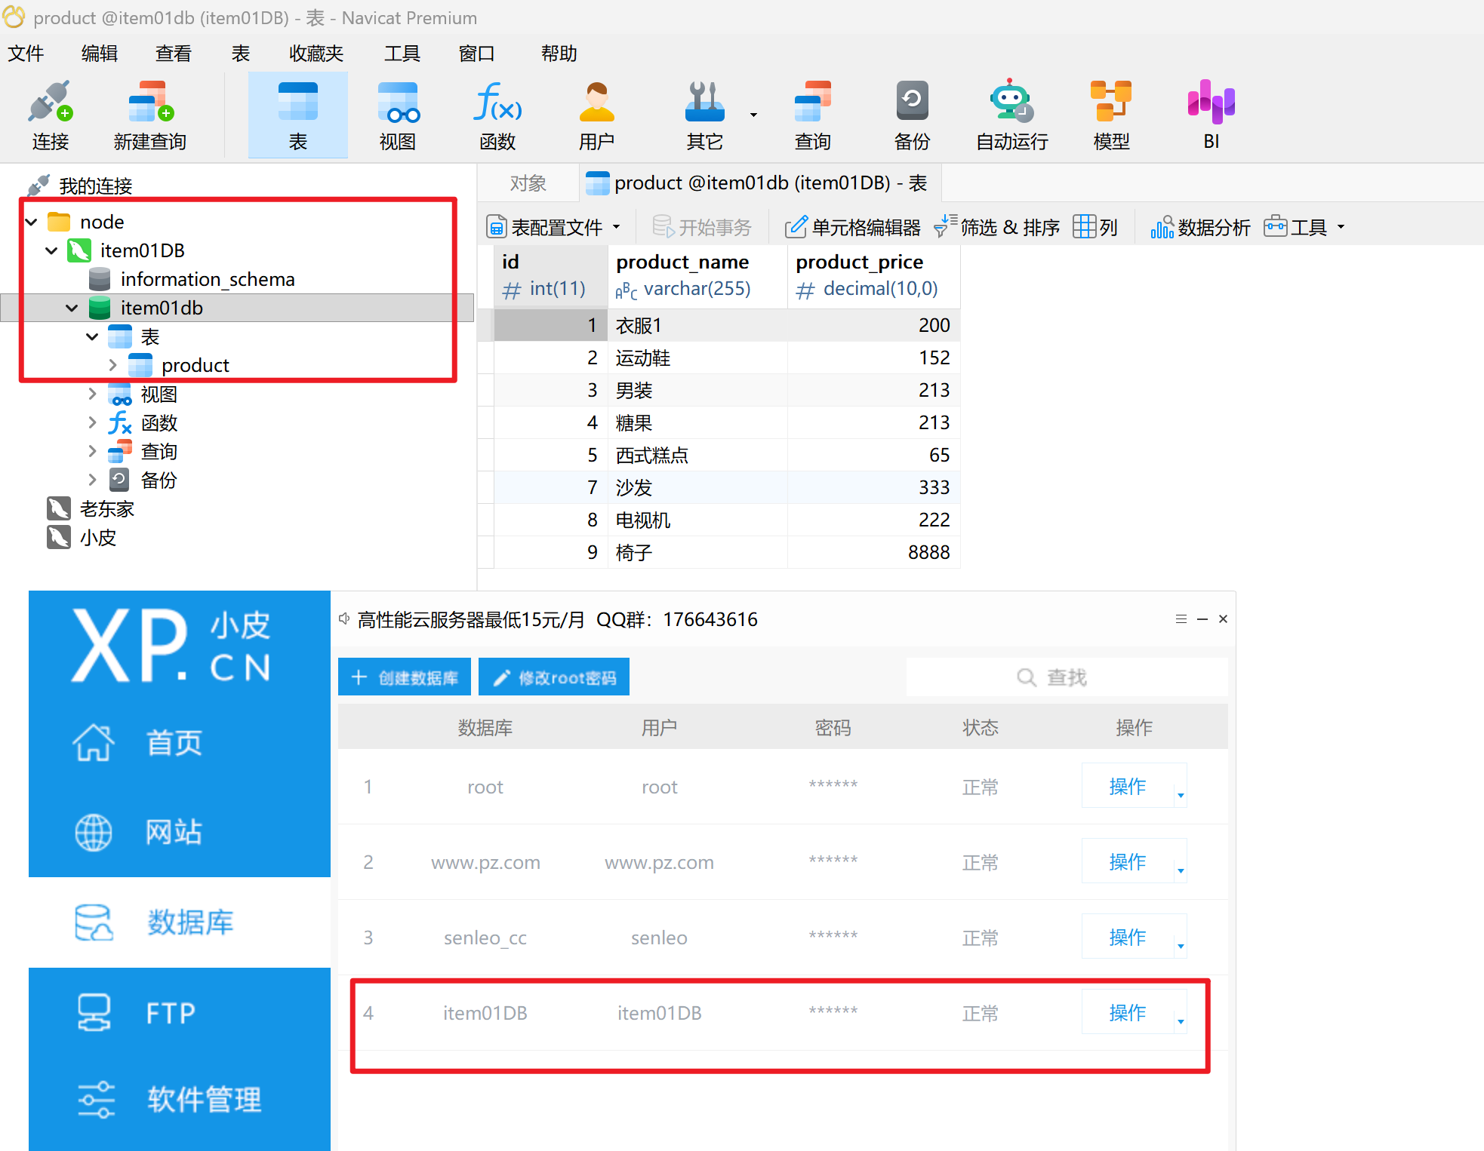This screenshot has width=1484, height=1151.
Task: Expand the 视图 views tree node
Action: 92,394
